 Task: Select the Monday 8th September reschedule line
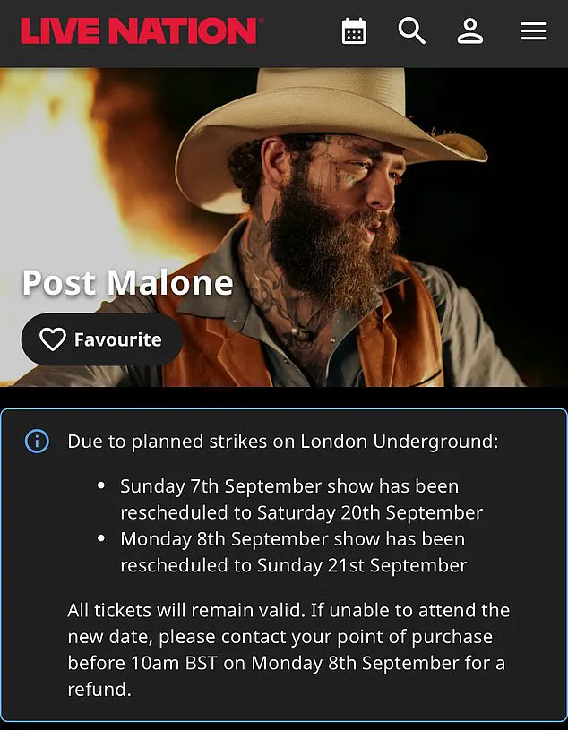292,539
